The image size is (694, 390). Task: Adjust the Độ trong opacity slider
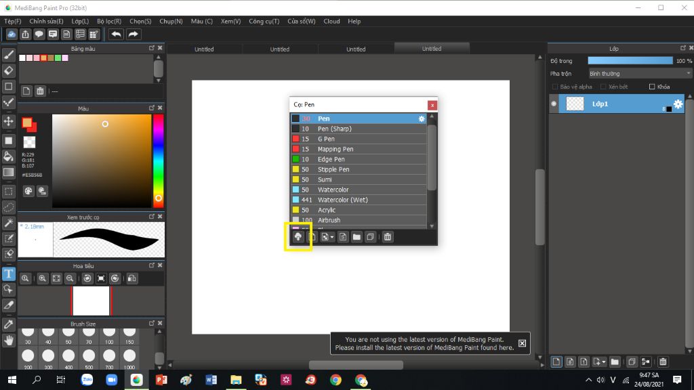(630, 61)
